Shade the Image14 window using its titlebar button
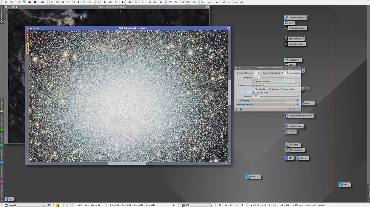This screenshot has height=207, width=370. 34,28
